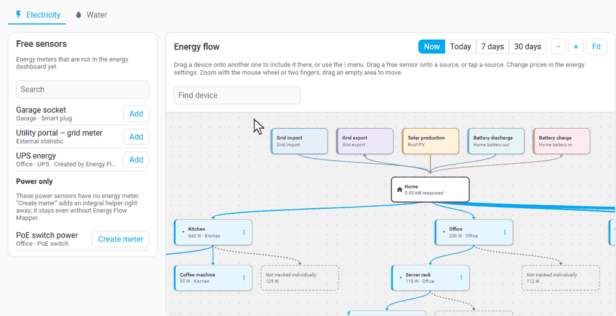
Task: Add the Garage socket sensor
Action: (x=136, y=114)
